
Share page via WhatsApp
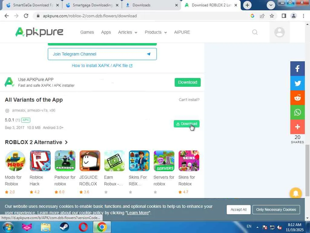pos(297,112)
